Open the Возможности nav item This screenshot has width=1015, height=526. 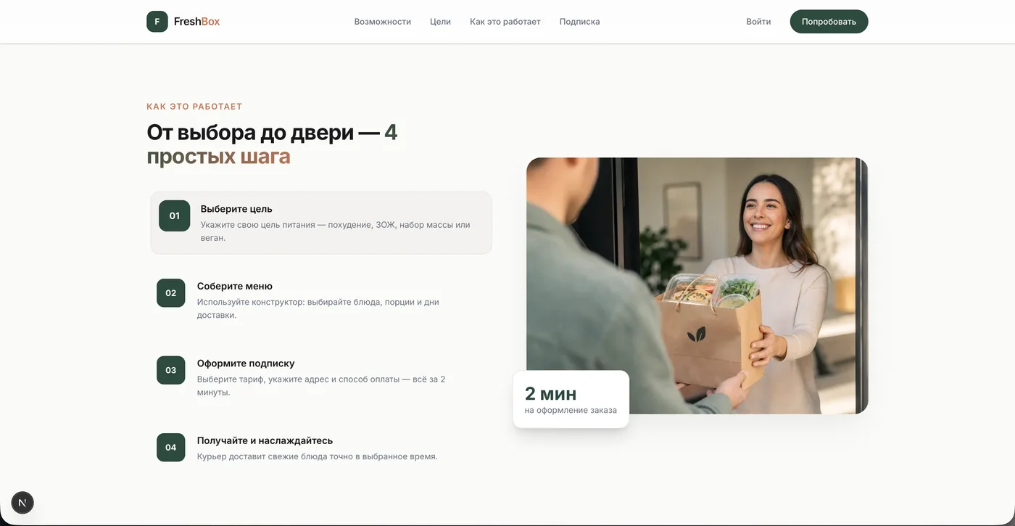(383, 22)
